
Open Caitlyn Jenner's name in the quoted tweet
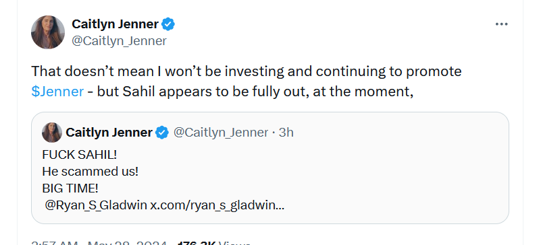pos(109,133)
